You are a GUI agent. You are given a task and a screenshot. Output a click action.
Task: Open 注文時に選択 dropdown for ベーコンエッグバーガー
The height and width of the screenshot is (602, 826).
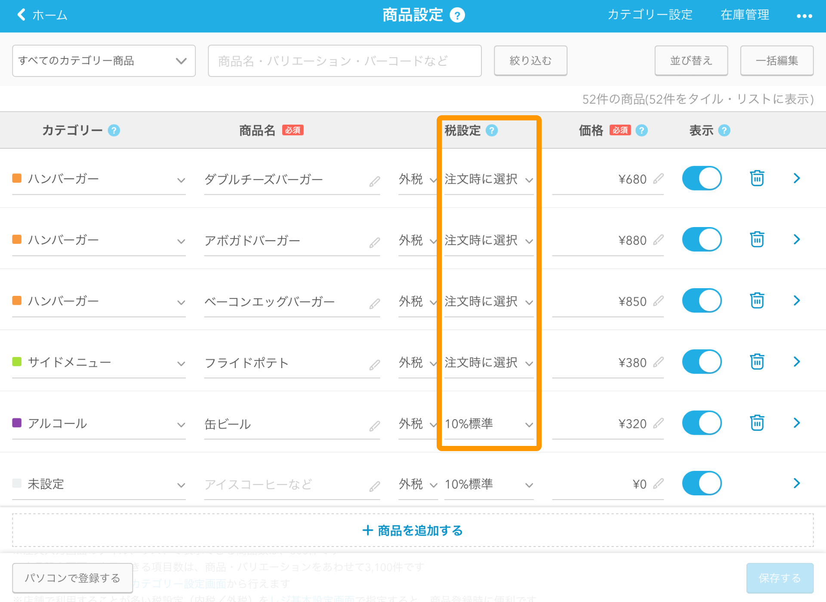[x=489, y=301]
